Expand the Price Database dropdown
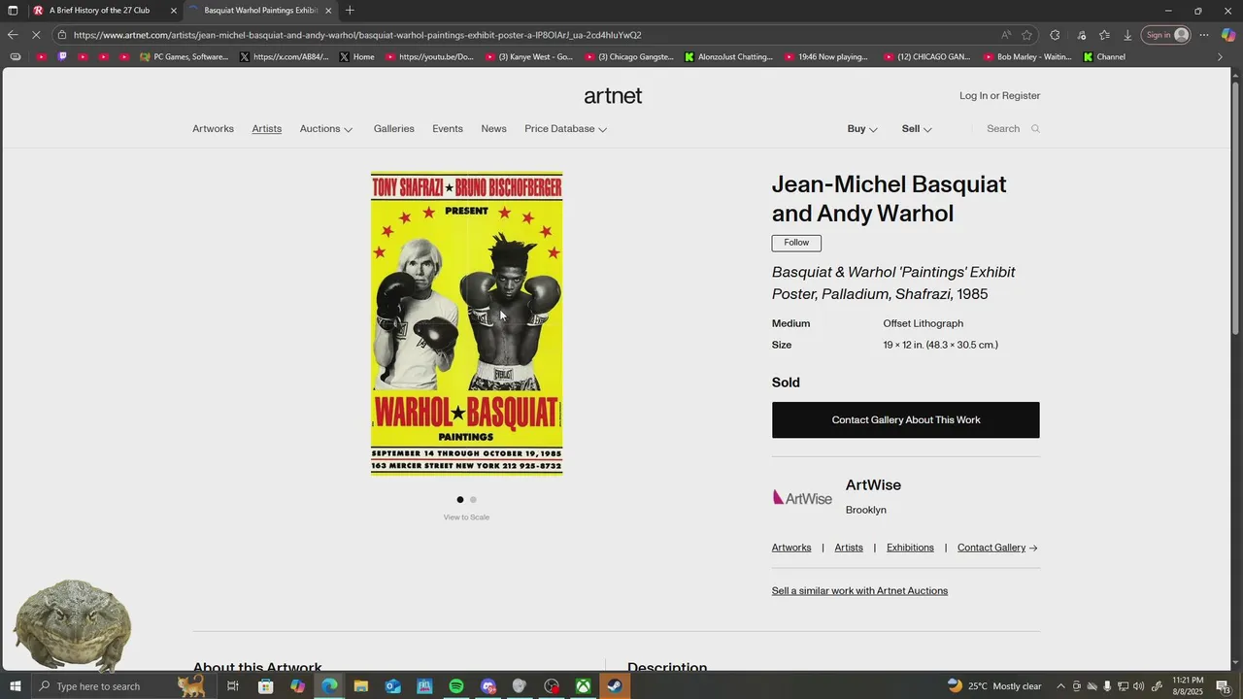The width and height of the screenshot is (1243, 699). [566, 129]
